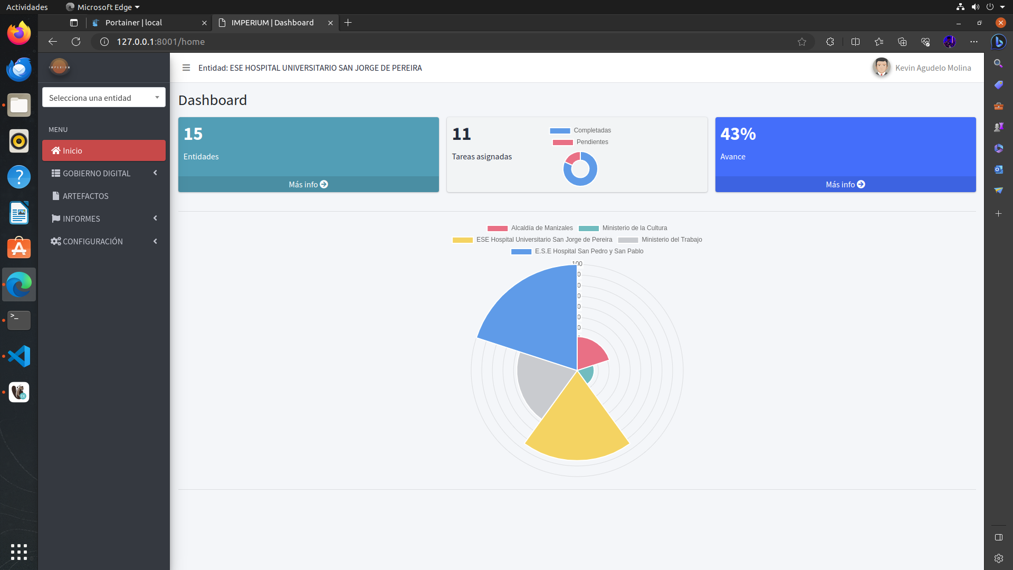Image resolution: width=1013 pixels, height=570 pixels.
Task: Reload the page with refresh icon
Action: pos(76,42)
